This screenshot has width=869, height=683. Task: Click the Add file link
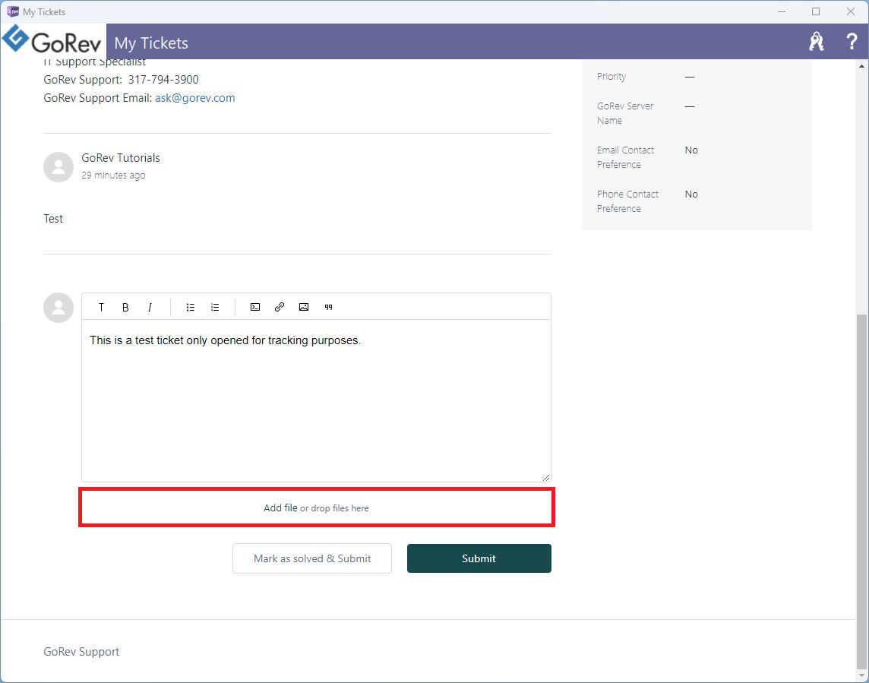click(x=280, y=508)
